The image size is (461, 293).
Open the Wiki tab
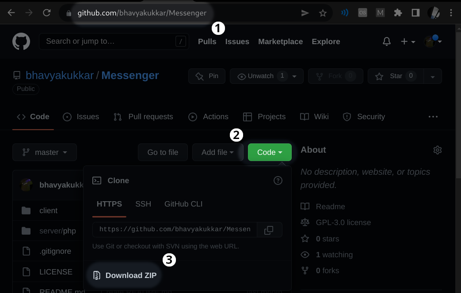pos(314,116)
